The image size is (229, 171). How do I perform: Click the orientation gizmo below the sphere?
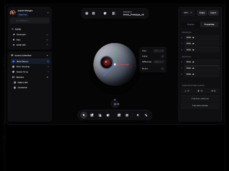click(115, 104)
